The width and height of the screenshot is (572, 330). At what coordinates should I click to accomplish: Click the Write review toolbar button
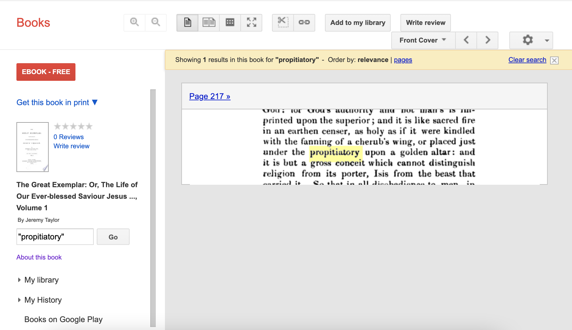point(426,23)
